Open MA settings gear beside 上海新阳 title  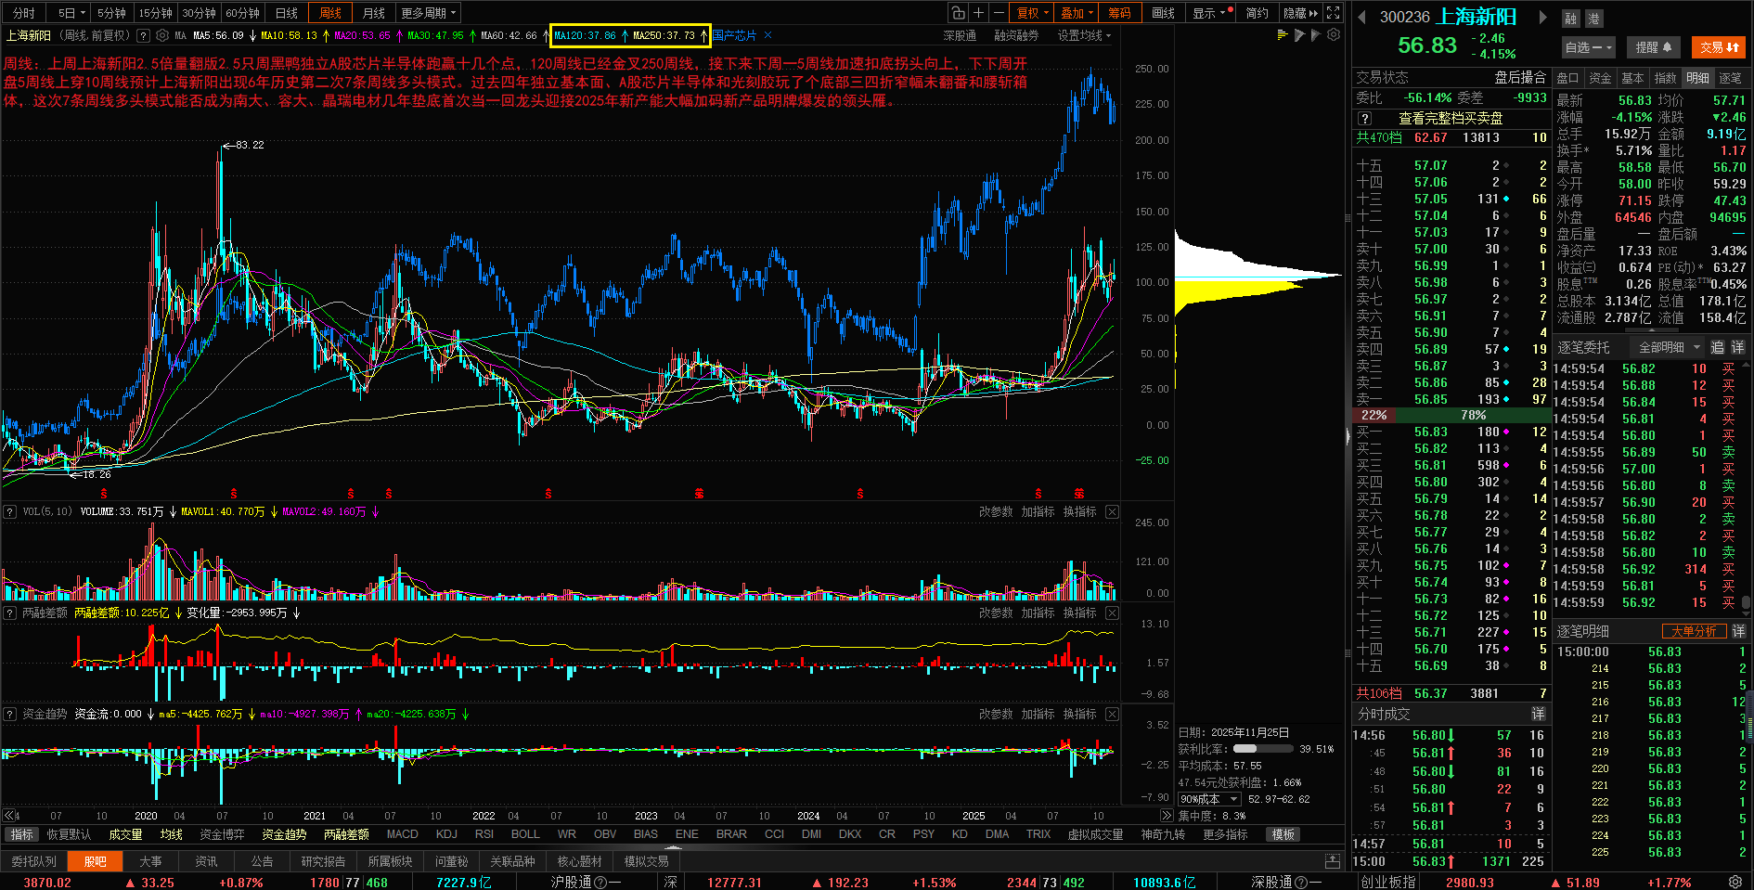[162, 35]
